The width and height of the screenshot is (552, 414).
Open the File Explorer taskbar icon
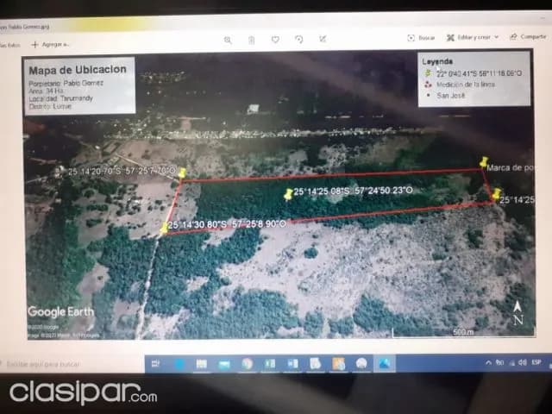pyautogui.click(x=201, y=364)
